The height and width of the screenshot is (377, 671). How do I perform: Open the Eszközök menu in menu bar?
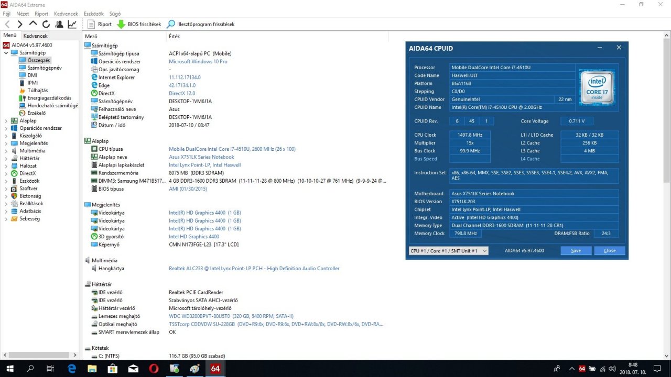point(94,14)
